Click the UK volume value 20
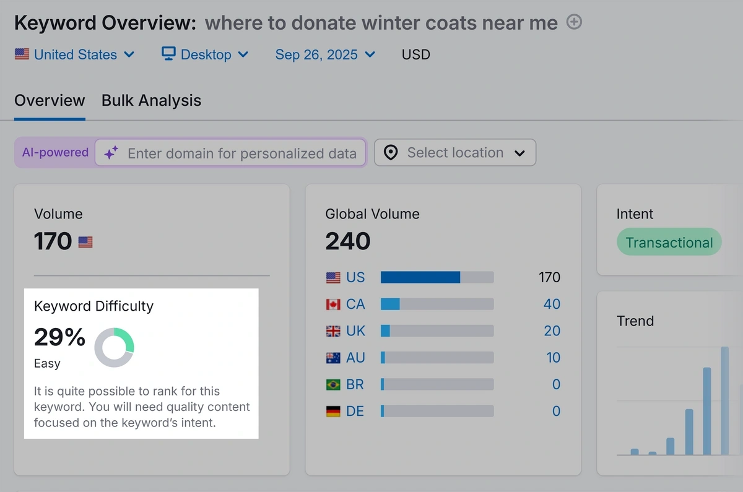This screenshot has width=743, height=492. click(552, 331)
